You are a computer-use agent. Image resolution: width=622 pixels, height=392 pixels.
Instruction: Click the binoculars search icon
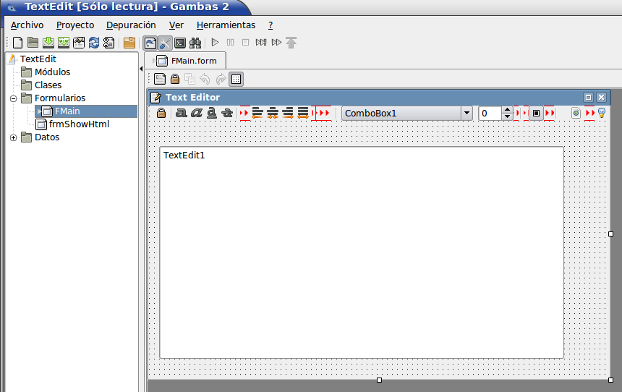click(195, 43)
